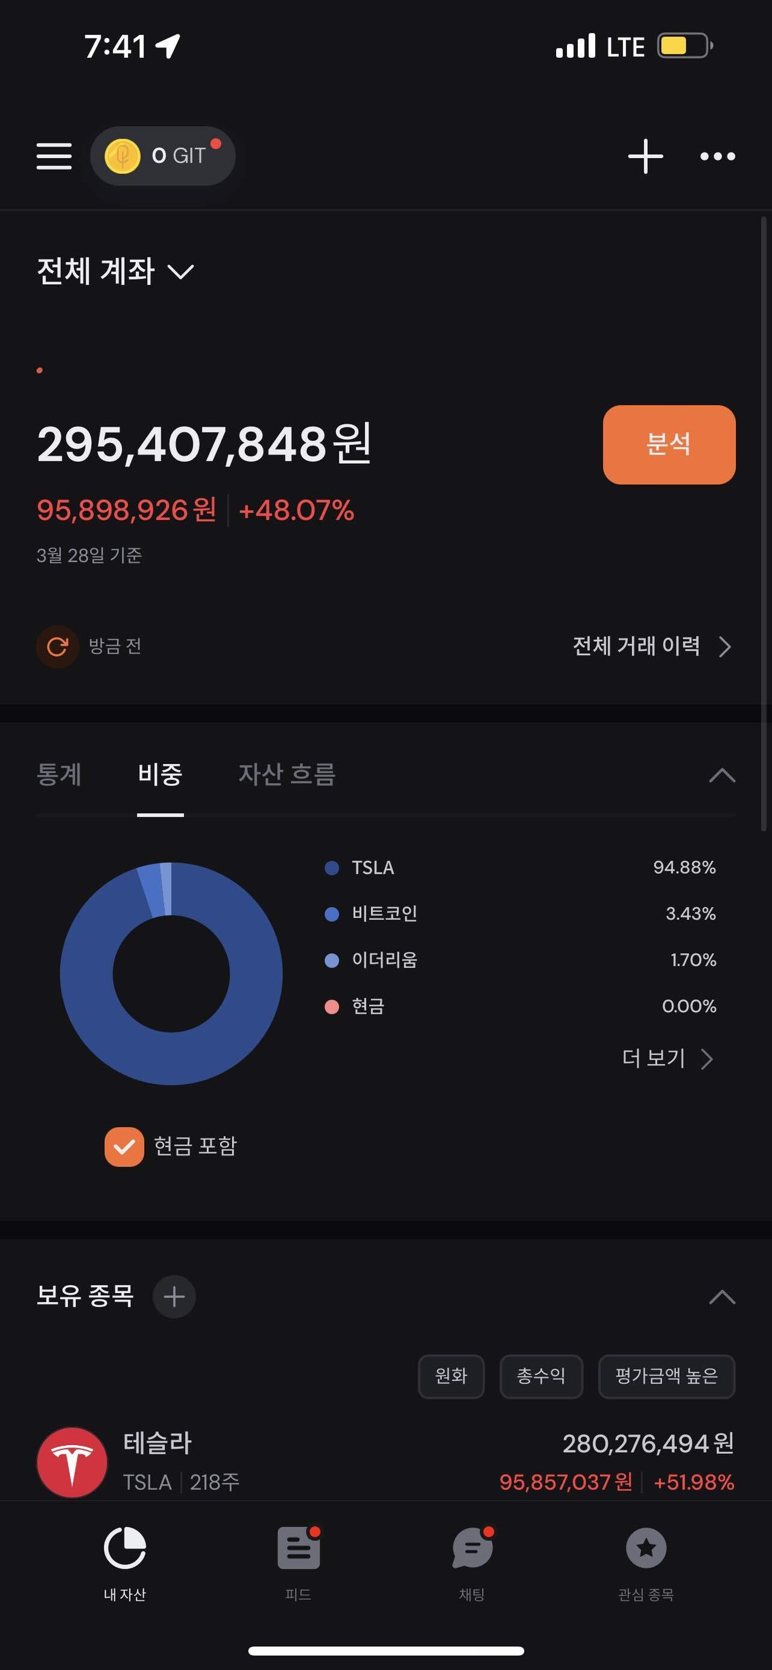
Task: Switch to the 자산 흐름 tab
Action: [x=286, y=775]
